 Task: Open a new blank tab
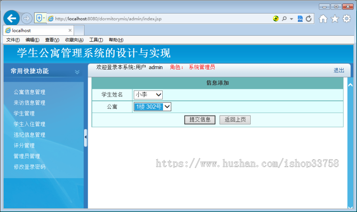click(x=79, y=31)
